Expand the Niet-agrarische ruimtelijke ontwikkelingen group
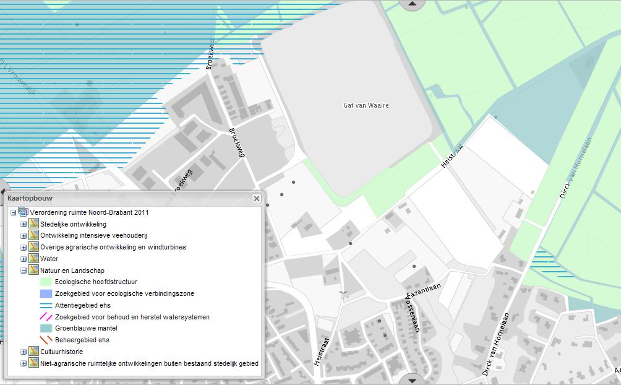The height and width of the screenshot is (385, 621). point(24,363)
